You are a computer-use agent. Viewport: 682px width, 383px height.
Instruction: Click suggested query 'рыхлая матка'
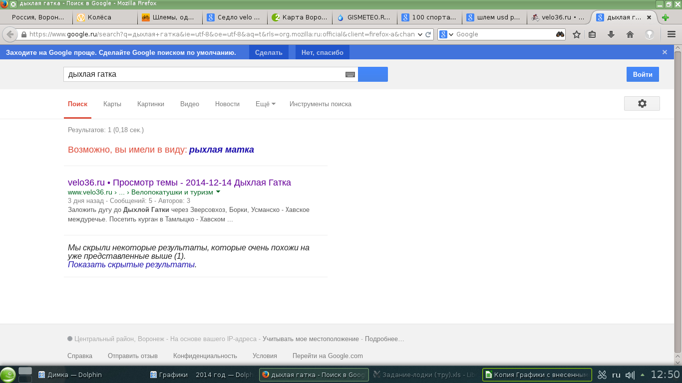click(222, 150)
